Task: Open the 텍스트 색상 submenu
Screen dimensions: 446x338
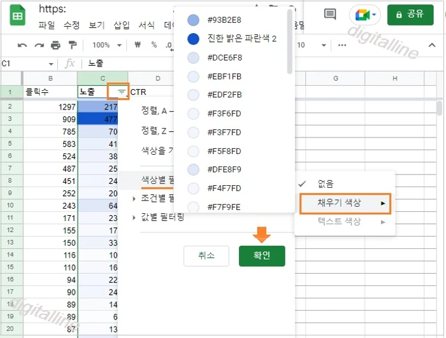Action: [345, 222]
